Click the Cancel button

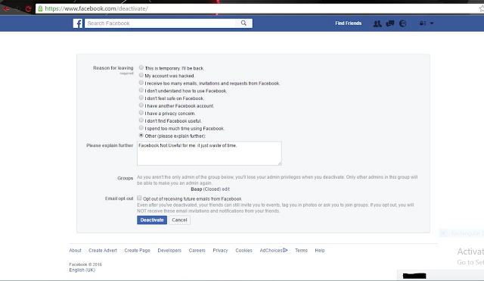pos(179,220)
